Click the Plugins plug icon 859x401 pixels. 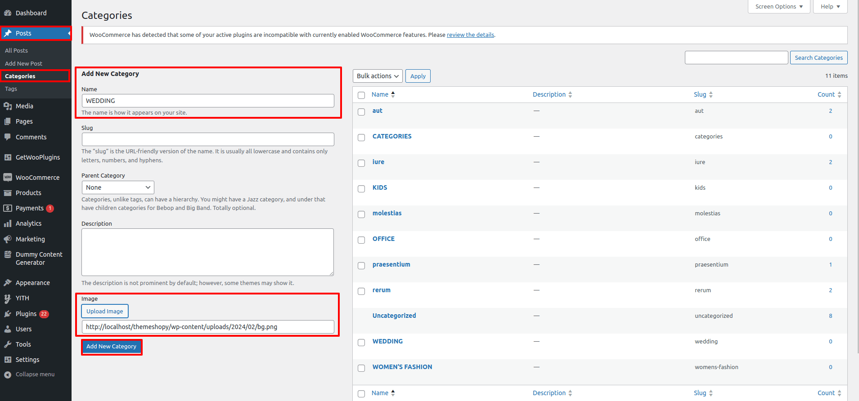8,314
